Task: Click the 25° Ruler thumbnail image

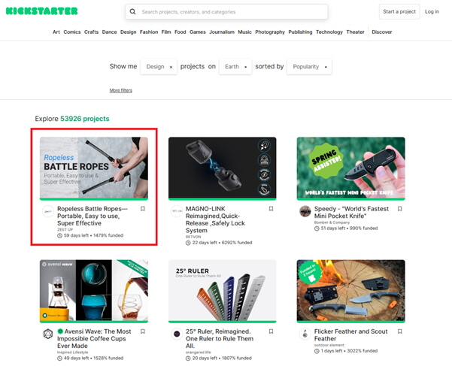Action: 223,291
